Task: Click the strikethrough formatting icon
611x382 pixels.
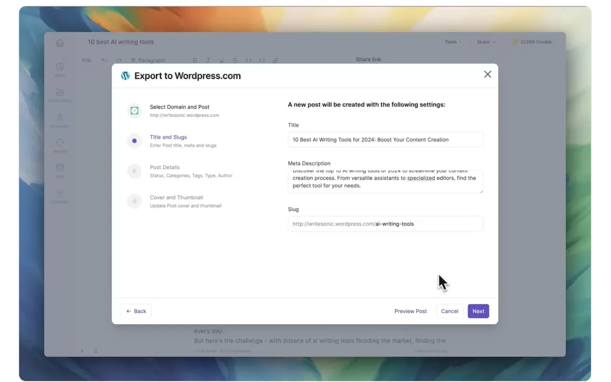Action: click(235, 61)
